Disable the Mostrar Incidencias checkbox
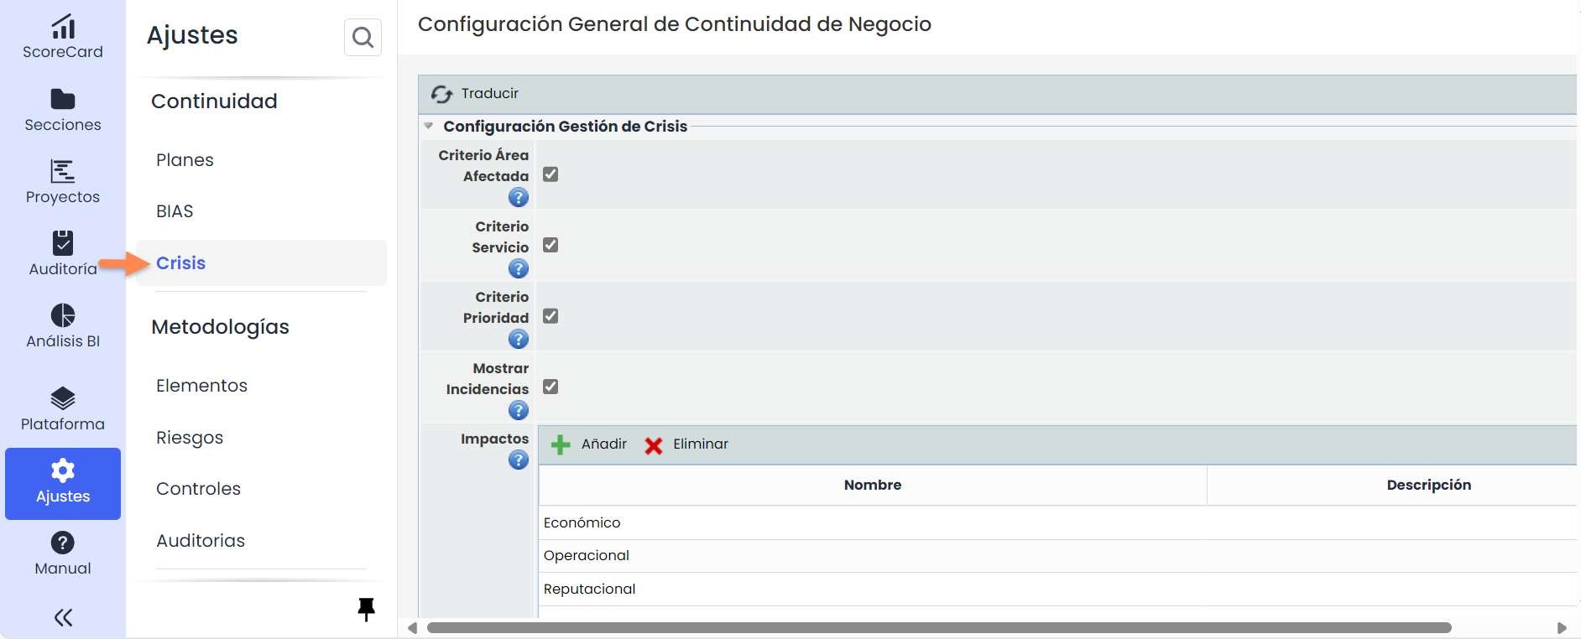1581x639 pixels. tap(550, 387)
